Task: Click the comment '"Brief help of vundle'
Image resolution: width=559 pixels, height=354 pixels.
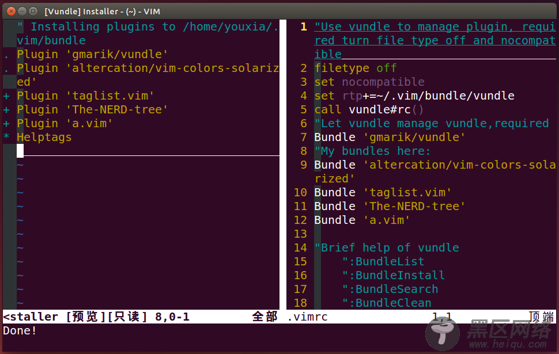Action: (387, 248)
